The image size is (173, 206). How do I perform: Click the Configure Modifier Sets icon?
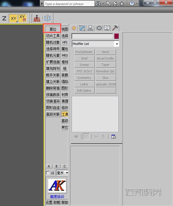click(x=113, y=137)
